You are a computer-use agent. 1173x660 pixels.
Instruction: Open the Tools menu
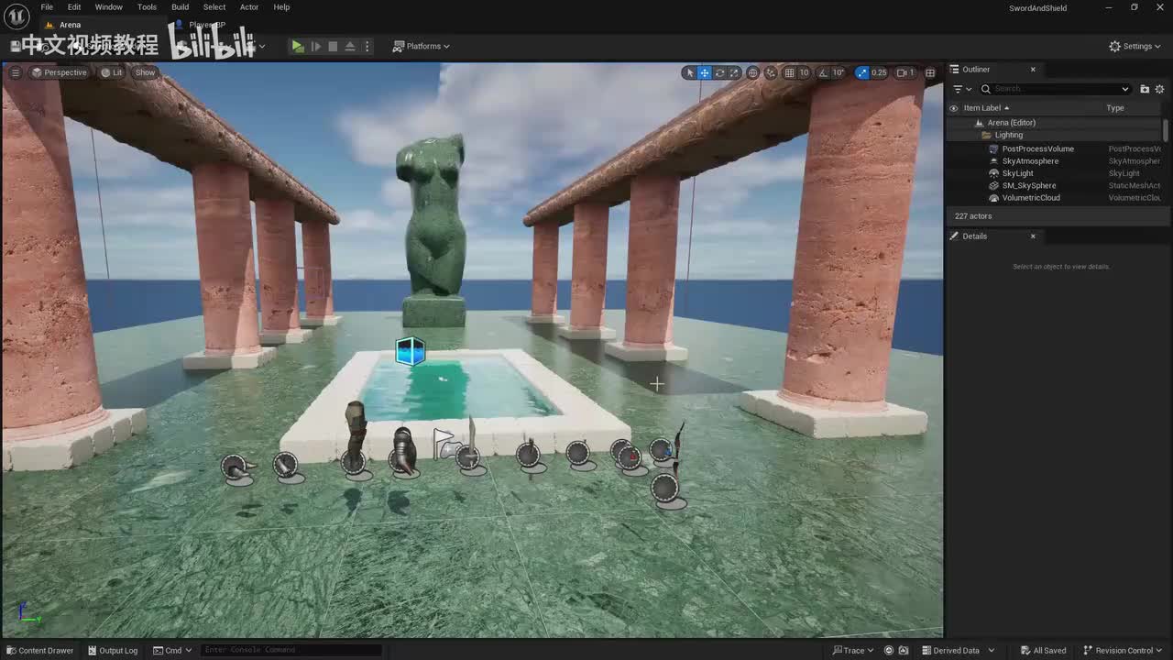[147, 6]
